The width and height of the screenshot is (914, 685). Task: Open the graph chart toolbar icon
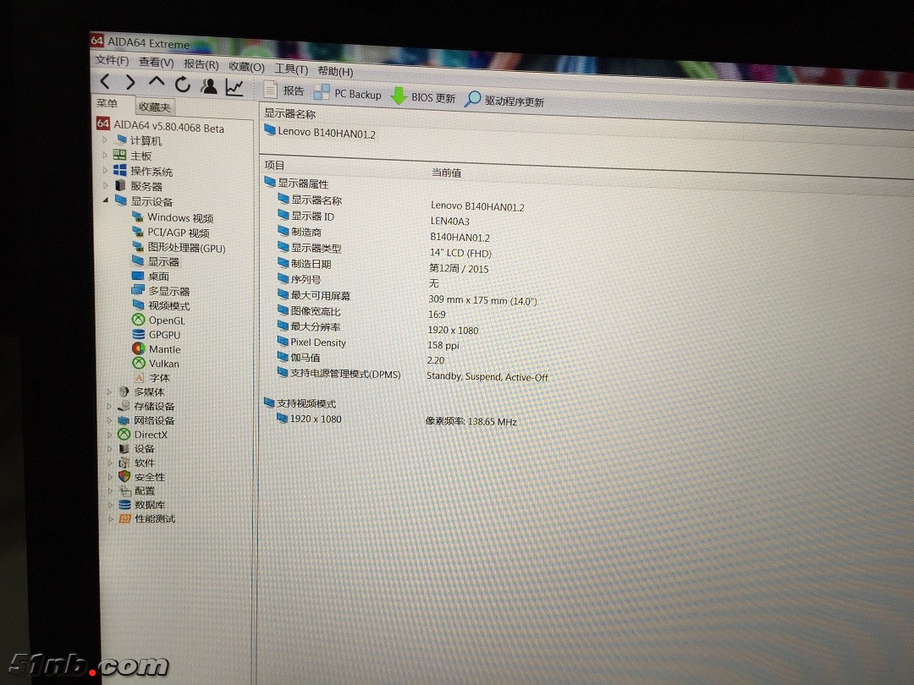(234, 87)
